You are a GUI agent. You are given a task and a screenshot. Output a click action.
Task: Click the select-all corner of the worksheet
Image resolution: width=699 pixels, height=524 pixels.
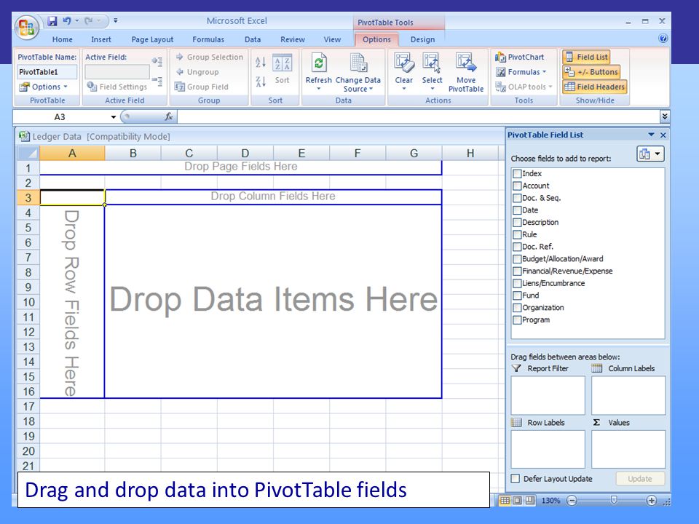point(28,154)
